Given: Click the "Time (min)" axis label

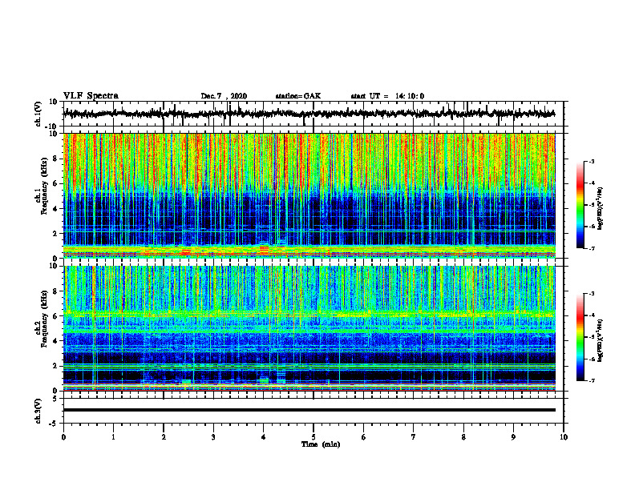Looking at the screenshot, I should coord(321,444).
